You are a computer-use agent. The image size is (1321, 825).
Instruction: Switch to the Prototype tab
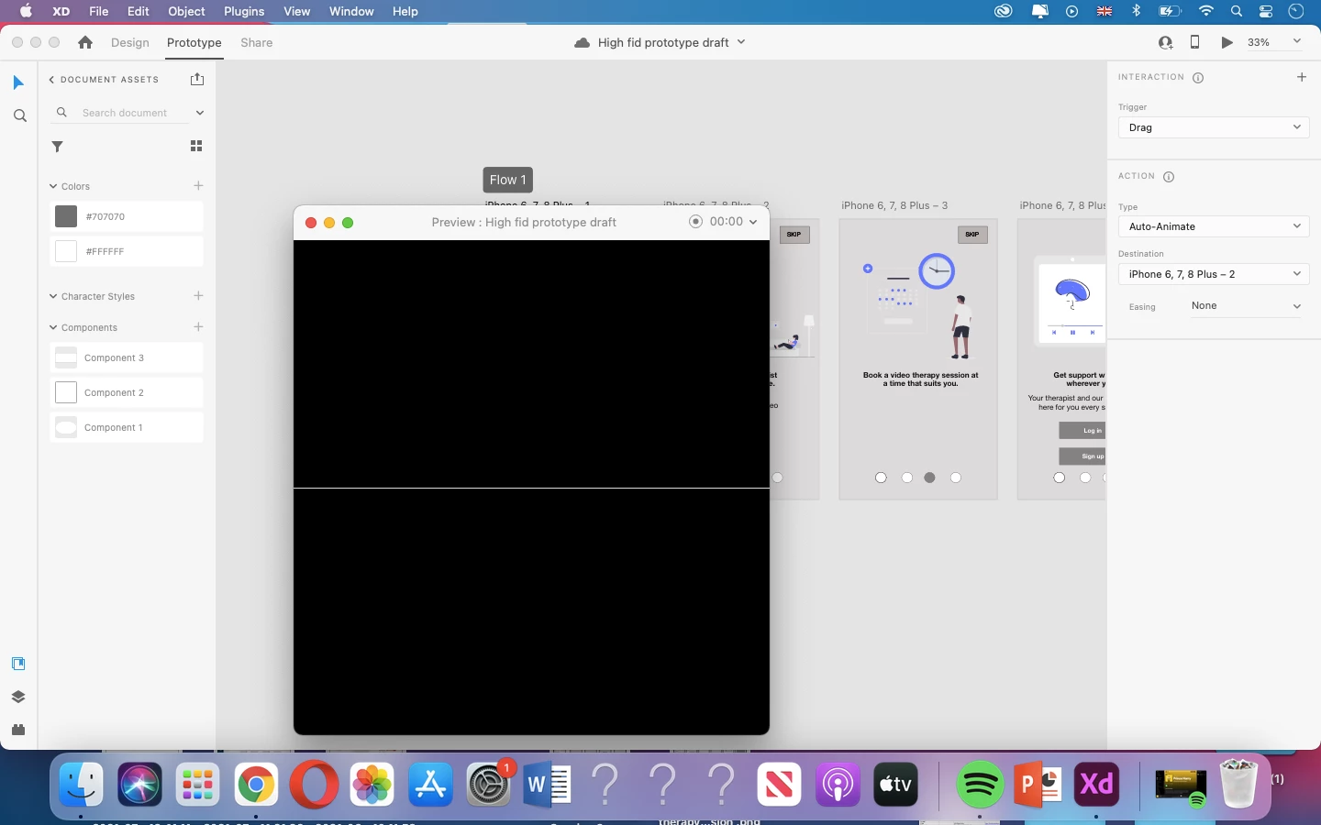(194, 43)
